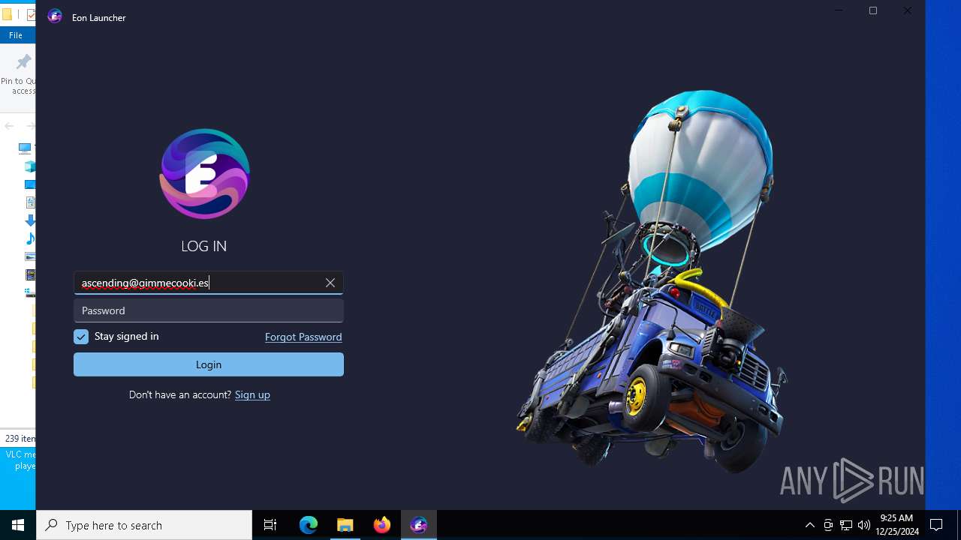961x540 pixels.
Task: Open the Windows Start menu
Action: pos(18,525)
